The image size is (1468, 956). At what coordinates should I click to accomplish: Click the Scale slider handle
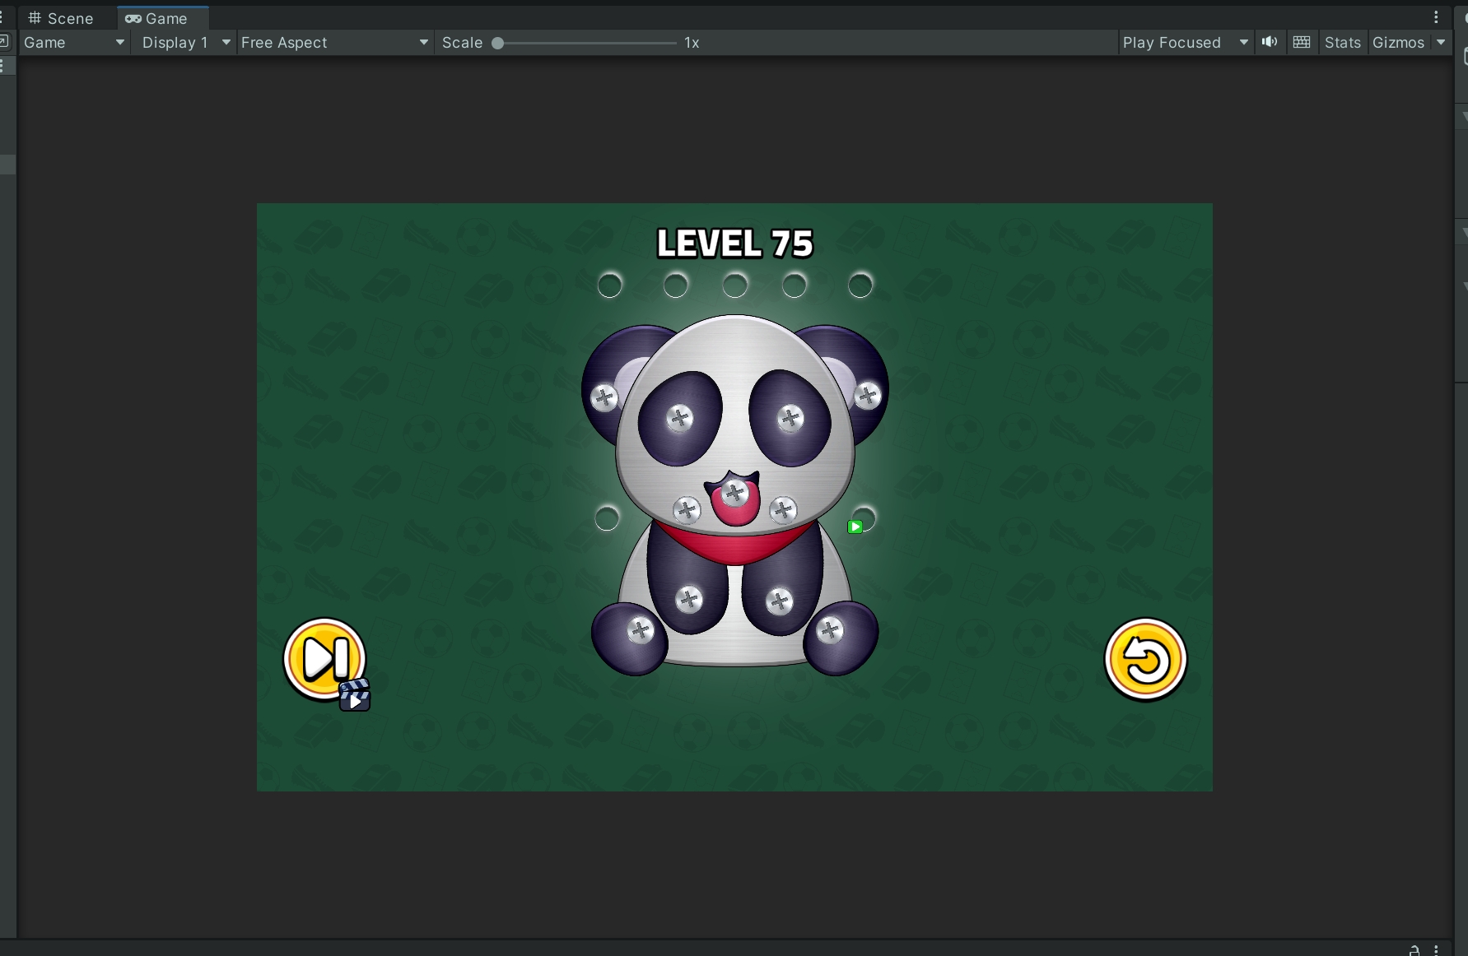coord(497,43)
